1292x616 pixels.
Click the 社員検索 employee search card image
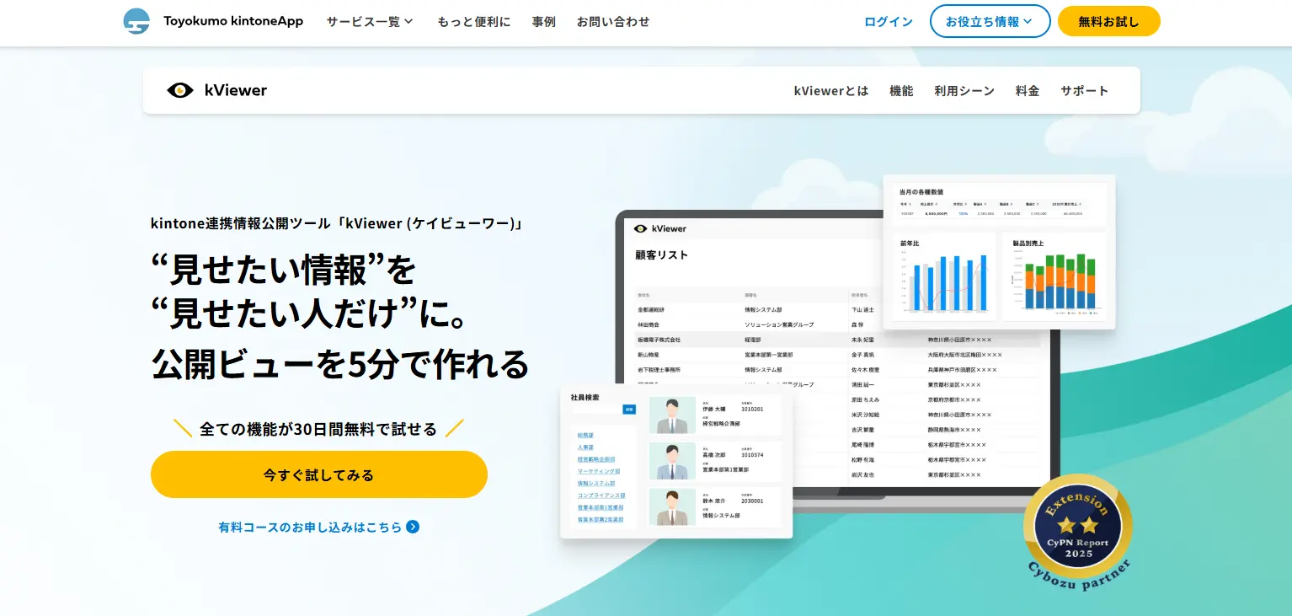tap(676, 461)
